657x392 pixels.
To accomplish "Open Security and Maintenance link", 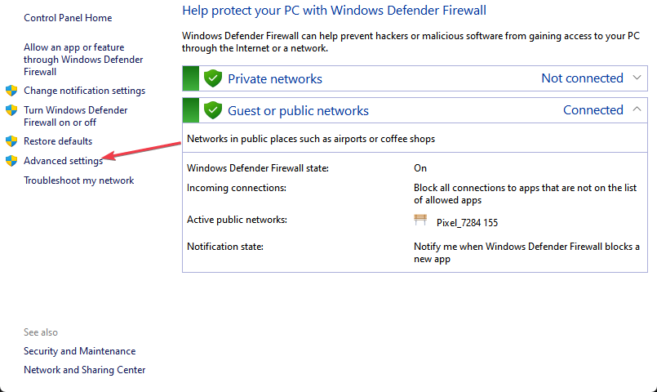I will (x=80, y=351).
